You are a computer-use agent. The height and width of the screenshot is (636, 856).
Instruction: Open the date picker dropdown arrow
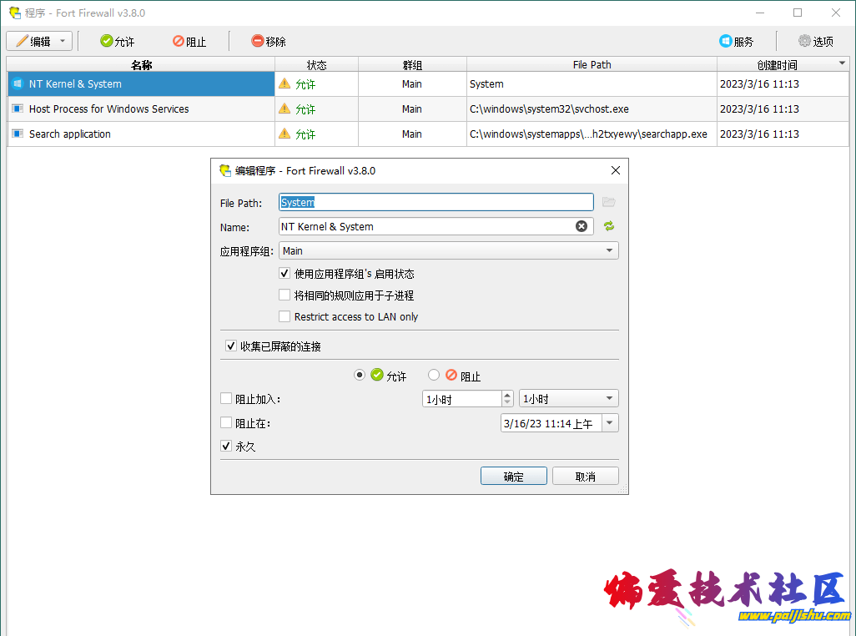(609, 423)
